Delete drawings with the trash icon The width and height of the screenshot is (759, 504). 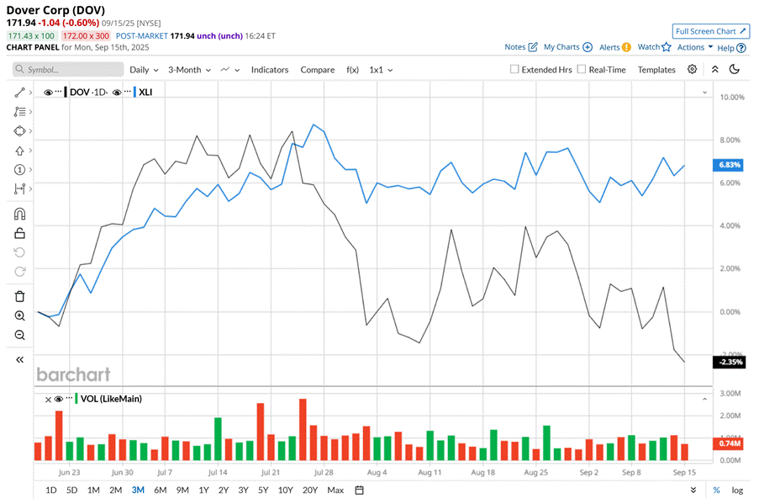pos(19,296)
